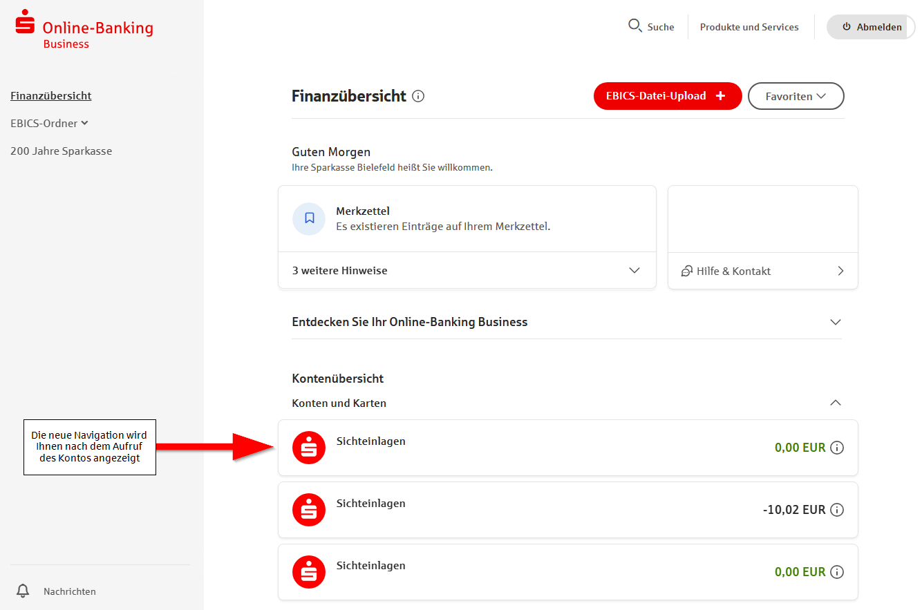Click the Merkzettel bookmark icon

(309, 218)
